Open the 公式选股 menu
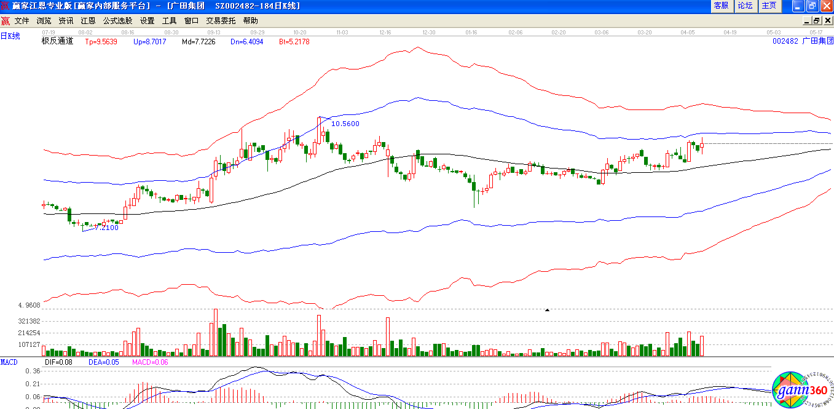The image size is (834, 409). click(x=117, y=20)
